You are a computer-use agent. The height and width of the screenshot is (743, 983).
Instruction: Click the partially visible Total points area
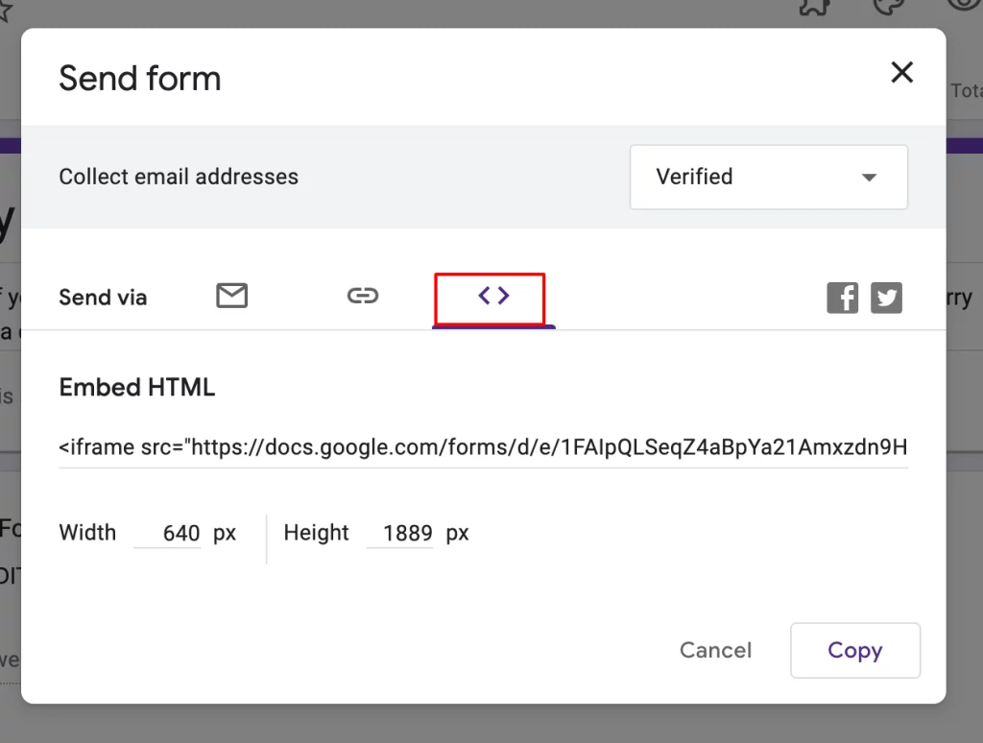967,91
